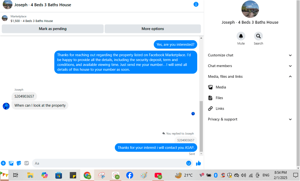Choose a sticker from the sticker icon
The image size is (300, 181).
coord(19,163)
